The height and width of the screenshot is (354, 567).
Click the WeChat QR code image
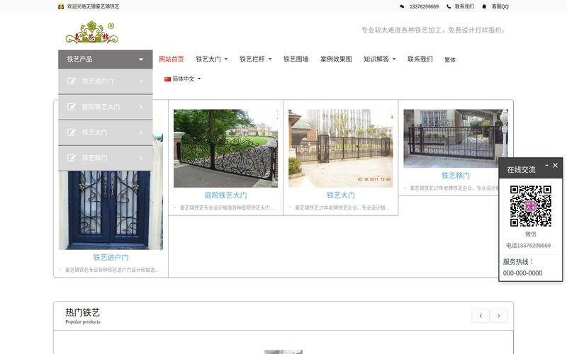530,206
